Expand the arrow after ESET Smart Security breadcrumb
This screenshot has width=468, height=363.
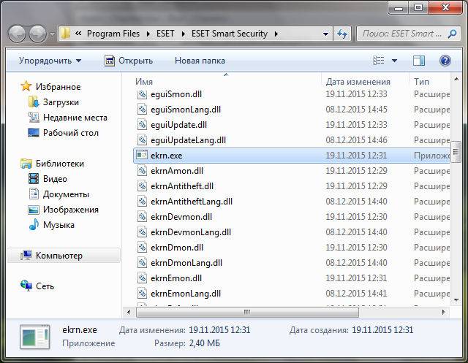tap(276, 34)
